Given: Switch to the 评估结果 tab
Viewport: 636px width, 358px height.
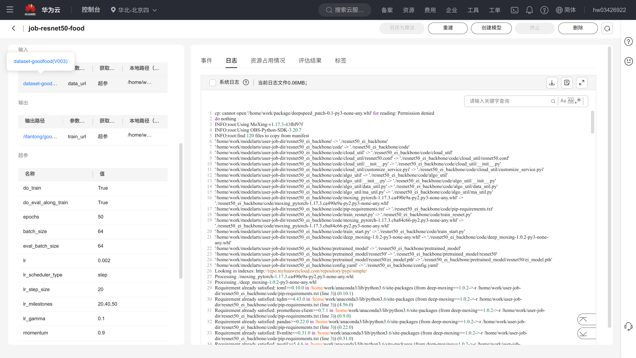Looking at the screenshot, I should pyautogui.click(x=310, y=61).
